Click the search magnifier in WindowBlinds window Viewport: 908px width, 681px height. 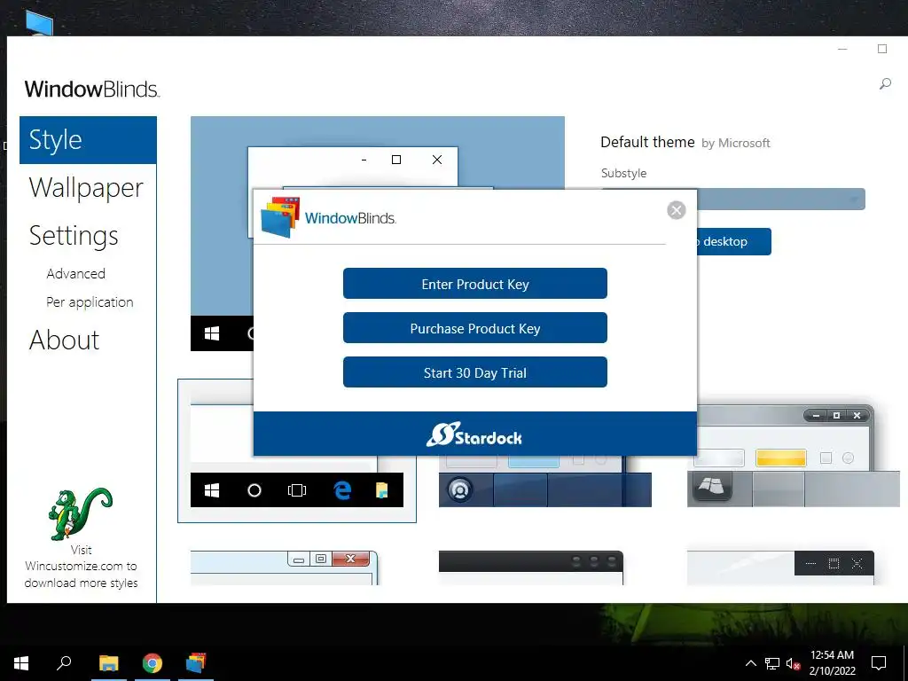[x=885, y=84]
